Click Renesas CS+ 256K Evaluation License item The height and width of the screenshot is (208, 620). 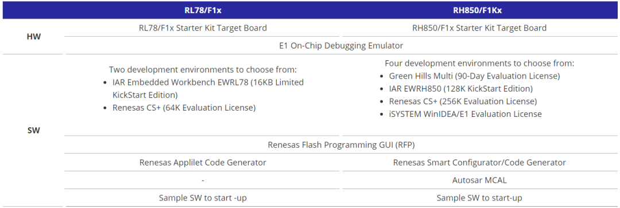[463, 101]
